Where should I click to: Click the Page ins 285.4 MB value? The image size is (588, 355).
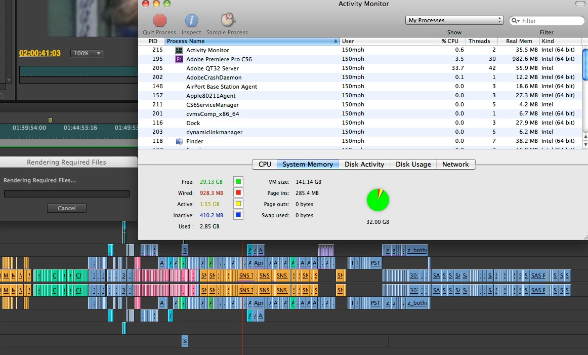pos(307,193)
